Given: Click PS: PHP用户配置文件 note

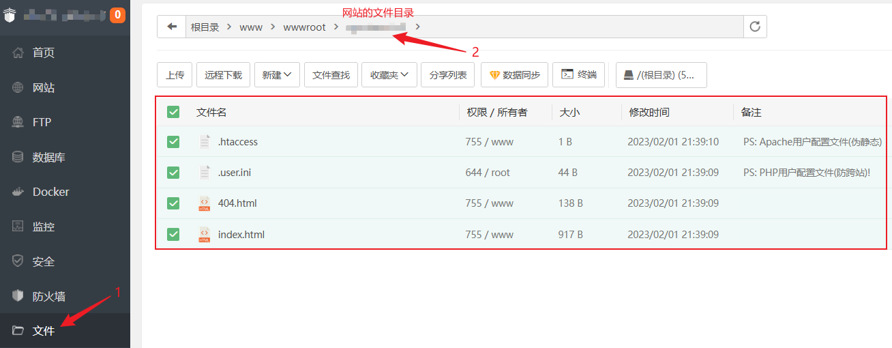Looking at the screenshot, I should click(x=807, y=173).
